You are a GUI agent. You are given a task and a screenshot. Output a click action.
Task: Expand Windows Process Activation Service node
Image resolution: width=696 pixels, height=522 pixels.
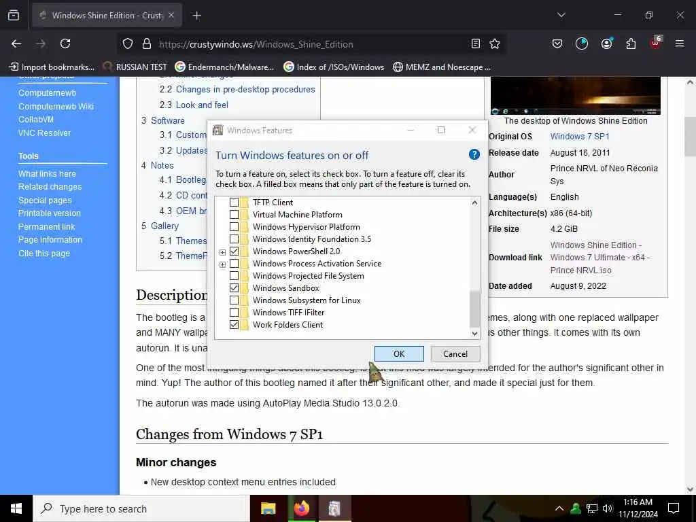[x=222, y=264]
